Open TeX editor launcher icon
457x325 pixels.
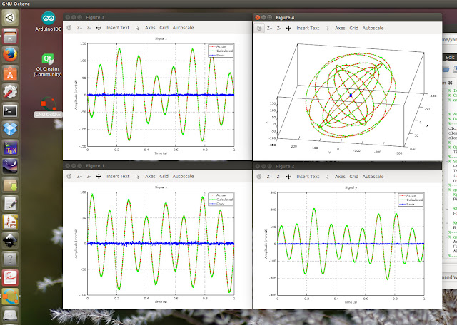10,148
